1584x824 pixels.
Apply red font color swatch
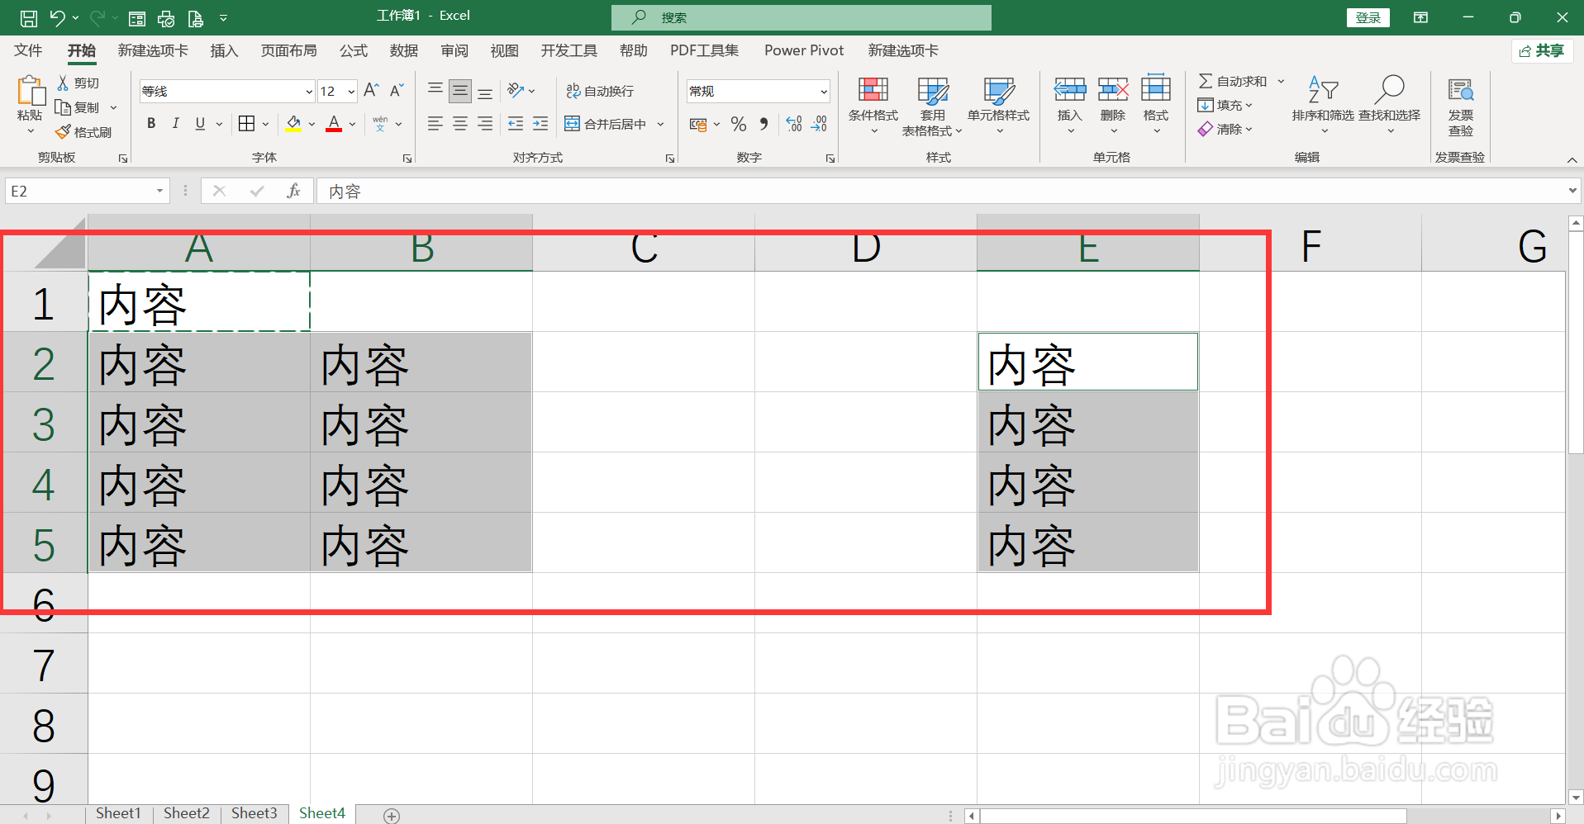334,125
